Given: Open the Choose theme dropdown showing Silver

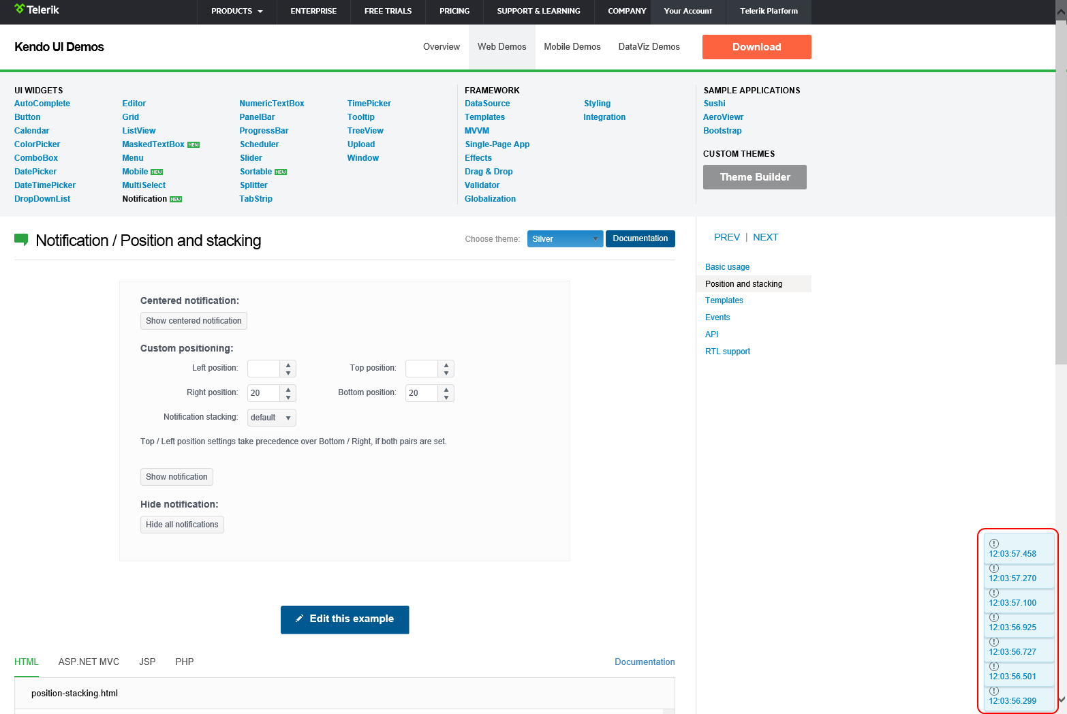Looking at the screenshot, I should tap(565, 239).
